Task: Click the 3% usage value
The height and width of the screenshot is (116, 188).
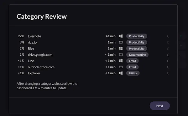Action: [22, 42]
